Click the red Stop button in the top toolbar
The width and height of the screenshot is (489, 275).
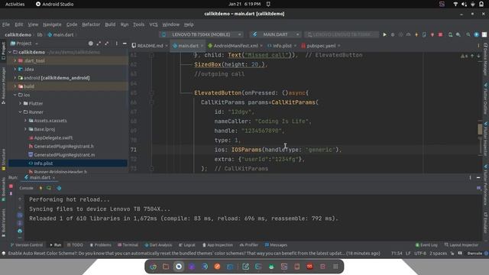click(x=440, y=34)
